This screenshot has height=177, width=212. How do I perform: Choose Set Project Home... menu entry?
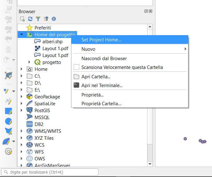pyautogui.click(x=101, y=40)
